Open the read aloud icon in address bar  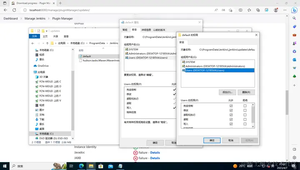pyautogui.click(x=216, y=10)
